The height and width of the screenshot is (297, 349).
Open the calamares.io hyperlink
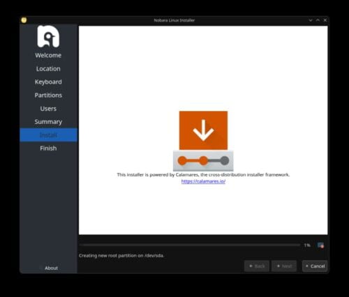[203, 181]
